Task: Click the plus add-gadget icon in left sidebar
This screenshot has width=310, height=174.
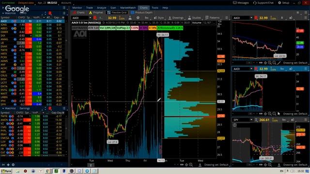Action: 8,165
